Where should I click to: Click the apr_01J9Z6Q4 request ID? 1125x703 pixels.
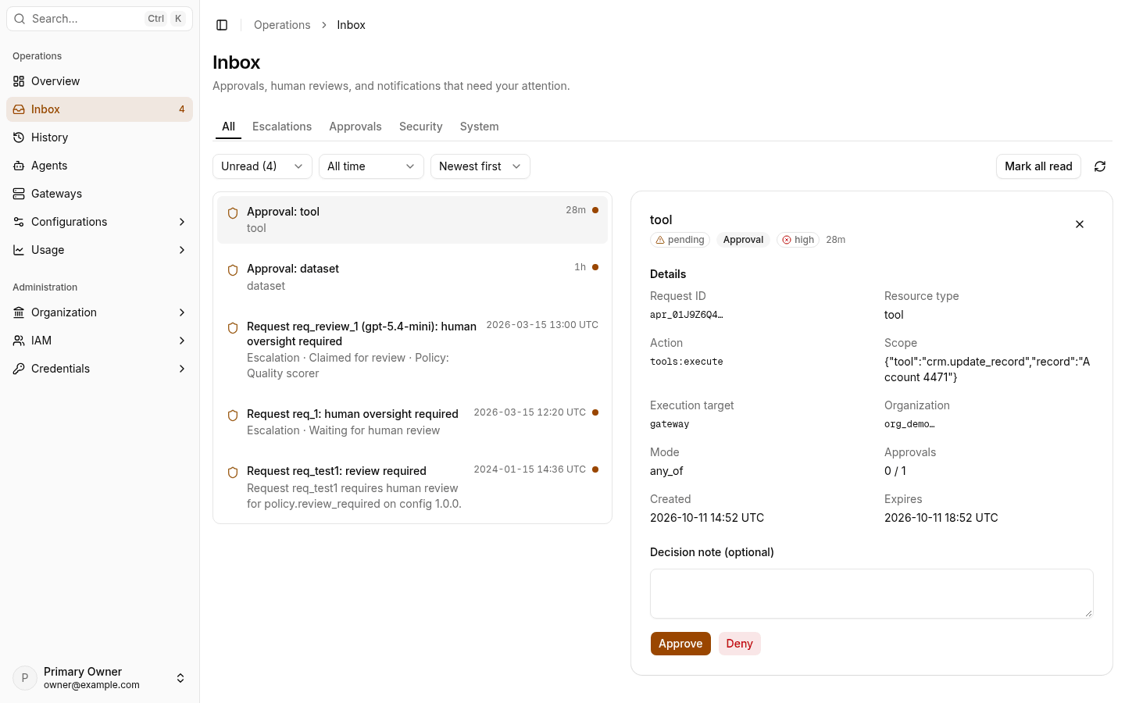coord(687,315)
